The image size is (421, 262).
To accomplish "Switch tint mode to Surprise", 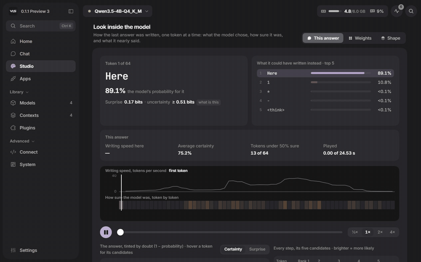I will tap(257, 249).
